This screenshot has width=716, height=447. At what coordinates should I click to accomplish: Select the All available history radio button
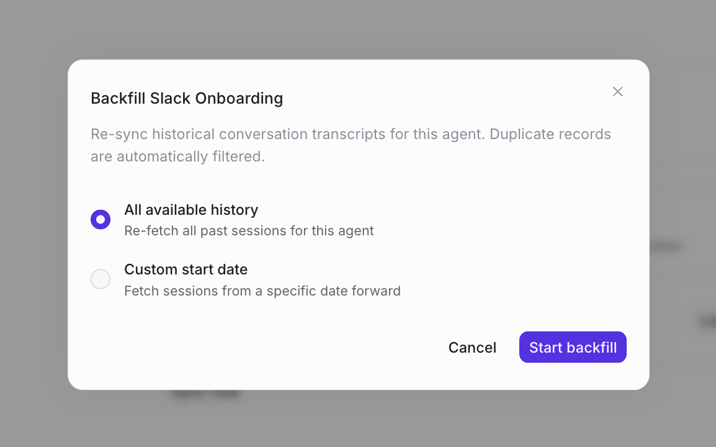click(101, 219)
